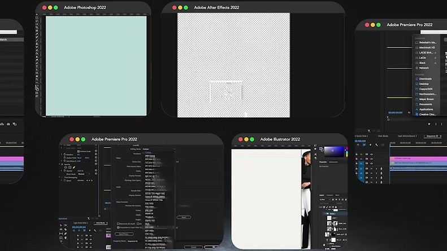447x251 pixels.
Task: Click camera export frame icon in left-edge window
Action: pyautogui.click(x=8, y=124)
